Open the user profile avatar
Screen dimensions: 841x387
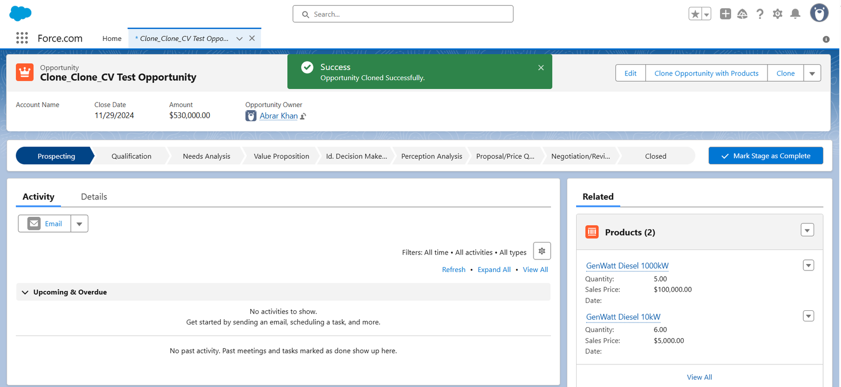click(819, 13)
